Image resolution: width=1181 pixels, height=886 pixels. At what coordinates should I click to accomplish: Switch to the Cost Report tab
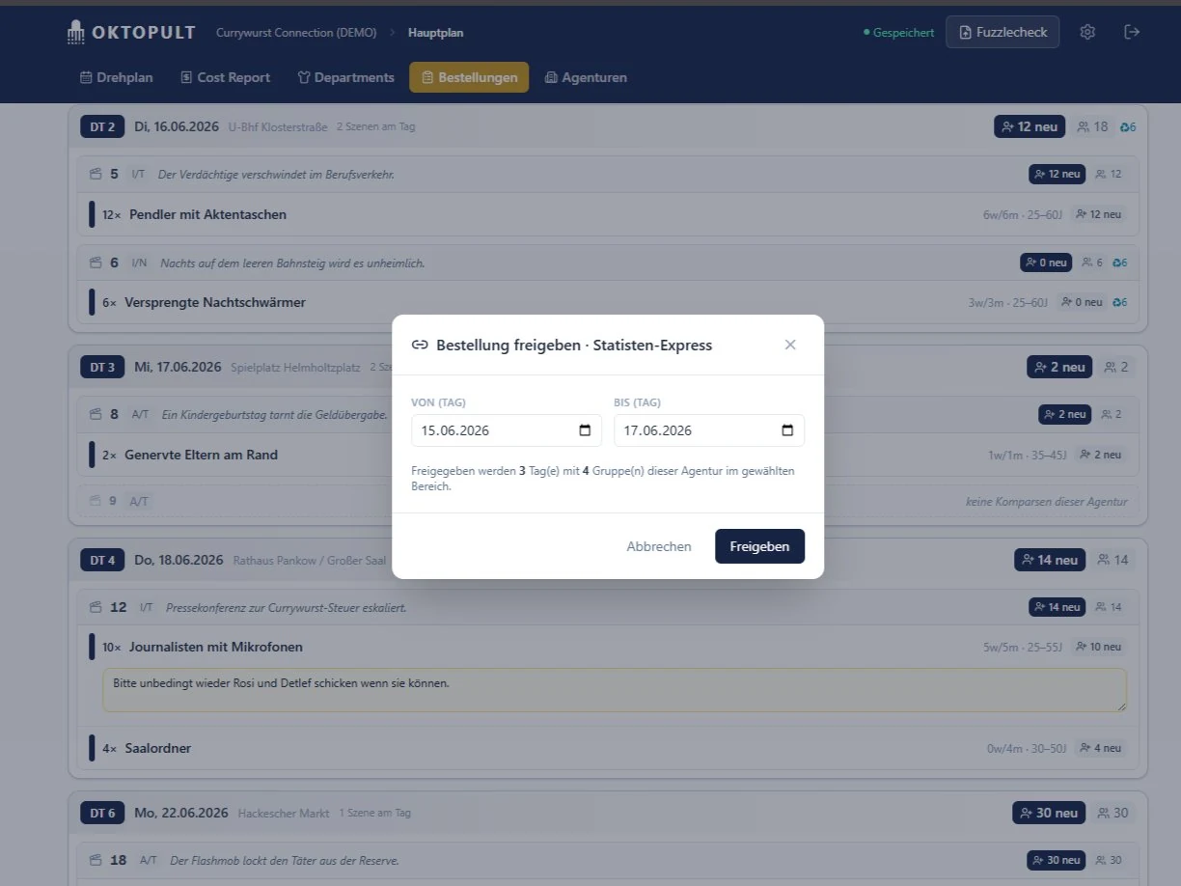click(226, 77)
